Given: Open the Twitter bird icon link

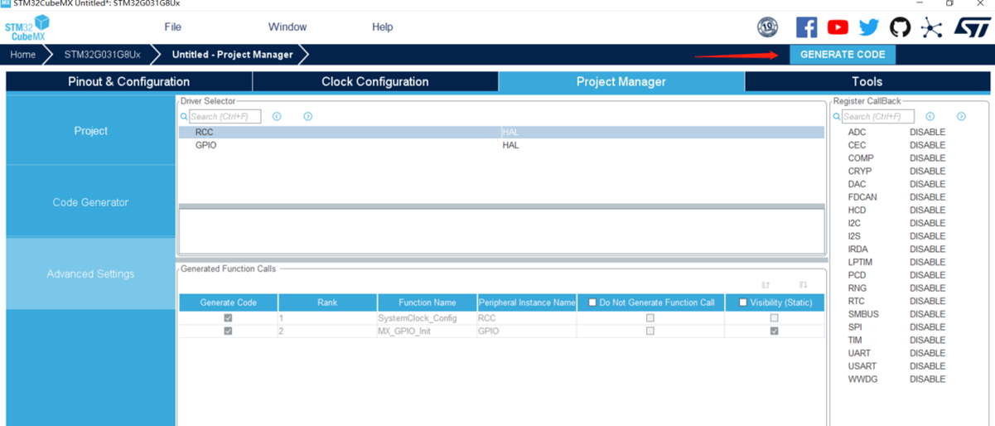Looking at the screenshot, I should tap(868, 27).
